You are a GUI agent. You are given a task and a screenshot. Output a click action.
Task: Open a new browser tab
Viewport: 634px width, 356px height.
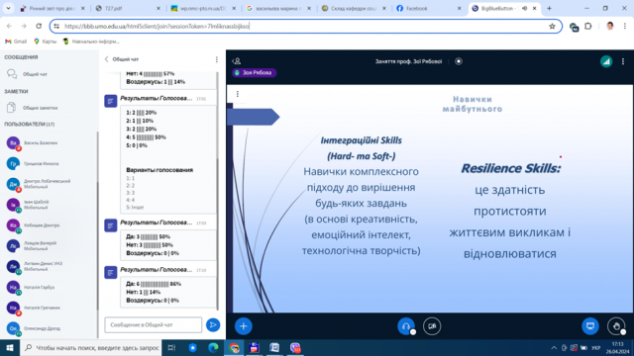click(x=549, y=8)
